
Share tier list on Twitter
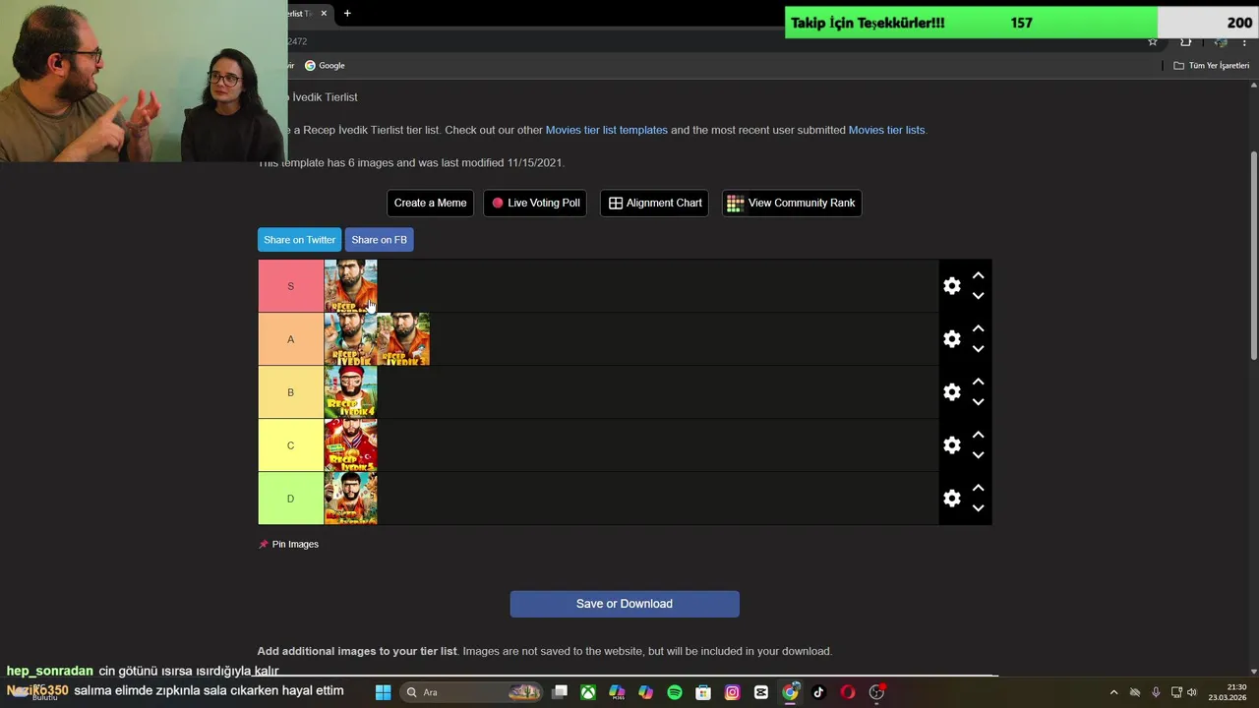(x=299, y=240)
